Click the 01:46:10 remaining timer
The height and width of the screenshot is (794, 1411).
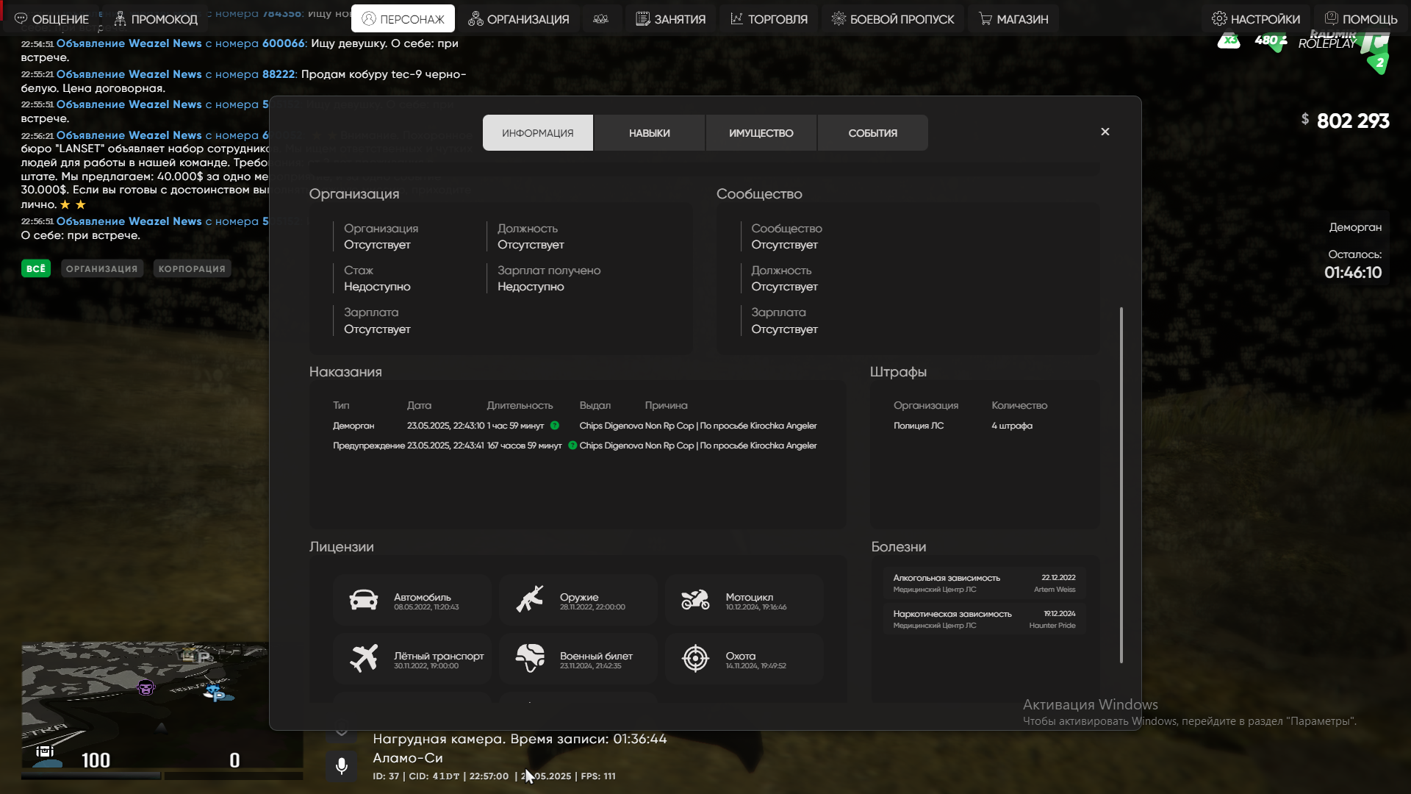tap(1353, 273)
